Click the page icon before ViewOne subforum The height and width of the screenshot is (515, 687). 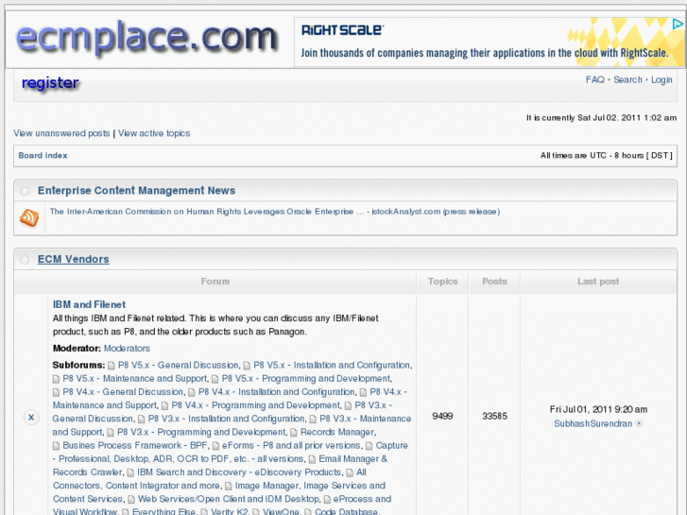pos(255,511)
